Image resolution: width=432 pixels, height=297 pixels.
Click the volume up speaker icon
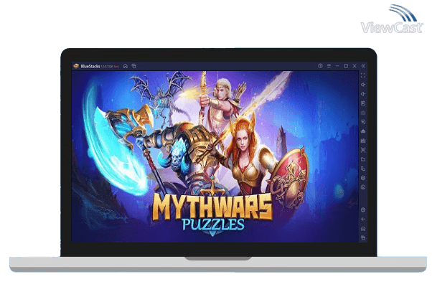(x=363, y=85)
